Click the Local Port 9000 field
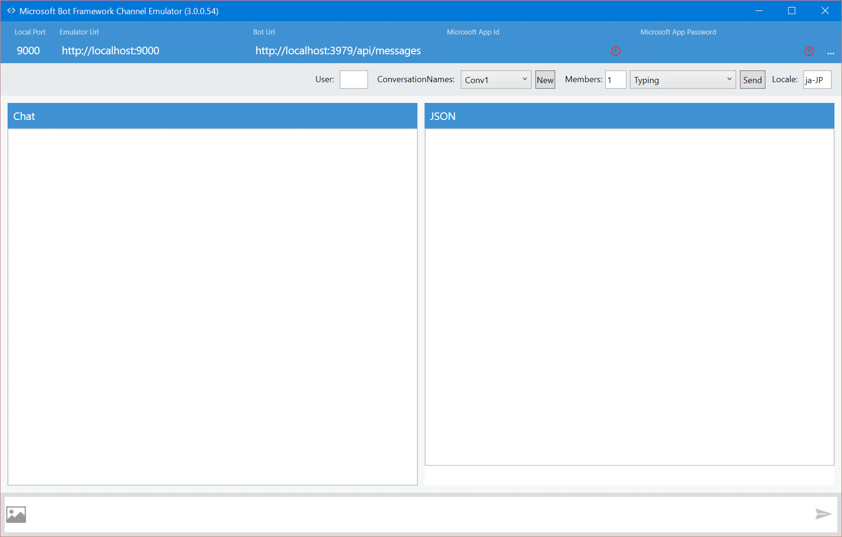Image resolution: width=842 pixels, height=537 pixels. [x=28, y=51]
